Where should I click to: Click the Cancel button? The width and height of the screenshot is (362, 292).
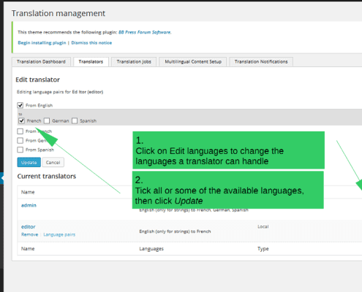point(53,162)
